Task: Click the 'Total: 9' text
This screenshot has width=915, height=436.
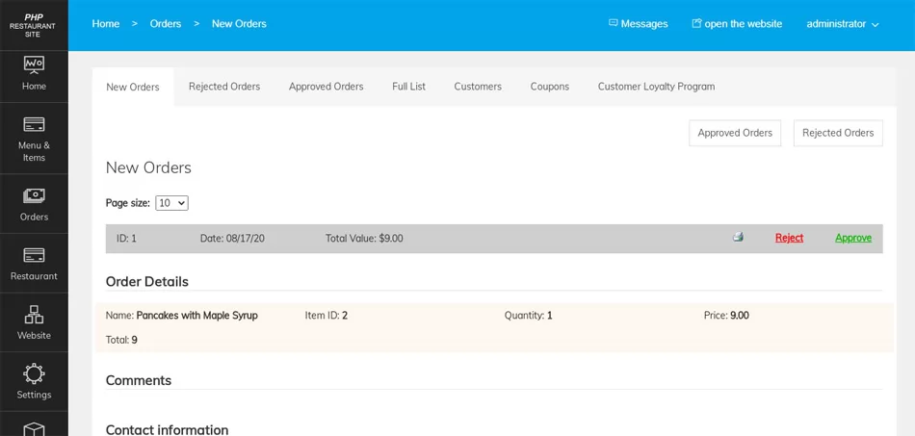Action: [121, 340]
